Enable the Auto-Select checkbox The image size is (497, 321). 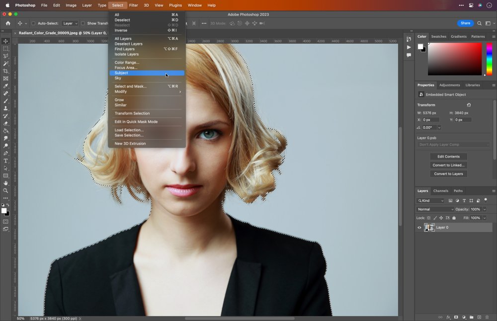33,23
